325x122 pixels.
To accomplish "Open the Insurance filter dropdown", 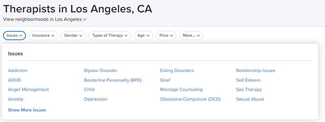I will [x=43, y=35].
